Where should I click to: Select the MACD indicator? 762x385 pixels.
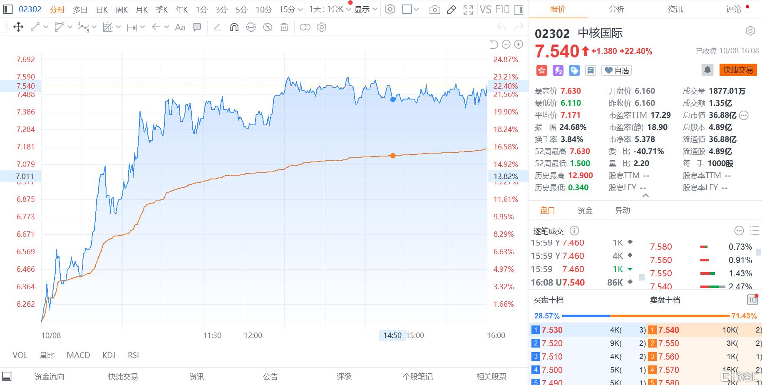click(78, 355)
